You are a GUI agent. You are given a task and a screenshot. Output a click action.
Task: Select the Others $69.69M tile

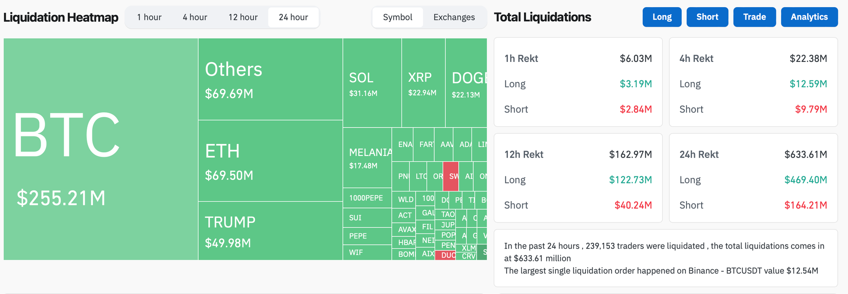(271, 79)
